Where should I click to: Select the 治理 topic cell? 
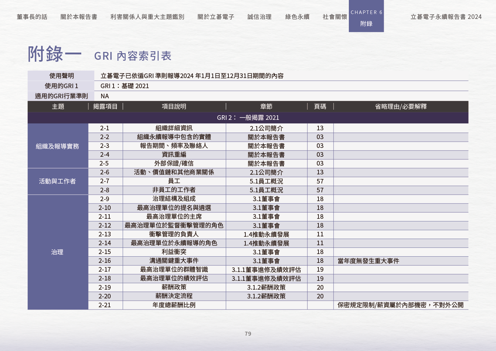(x=58, y=252)
